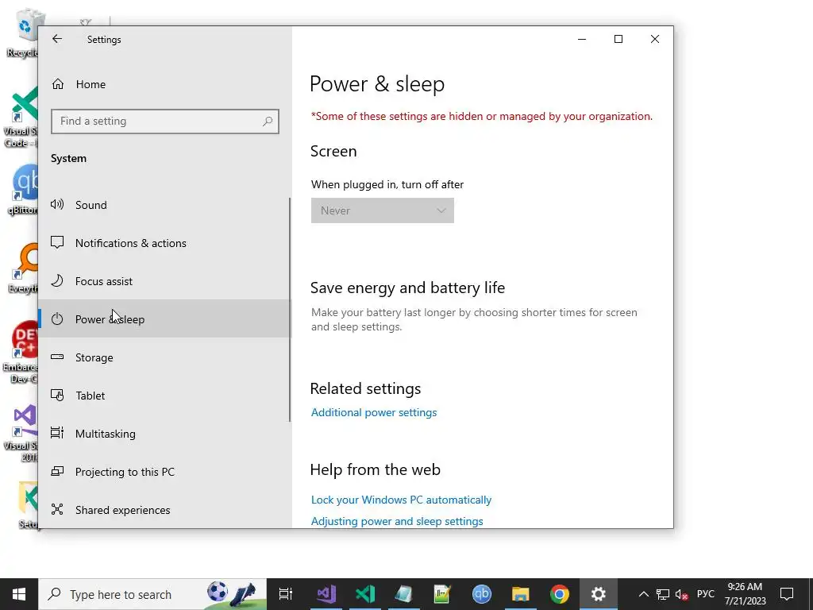Click the Settings sidebar scrollbar
Screen dimensions: 813x610
tap(289, 310)
